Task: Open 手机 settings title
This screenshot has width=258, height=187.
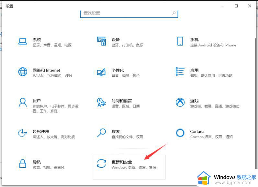Action: 194,40
